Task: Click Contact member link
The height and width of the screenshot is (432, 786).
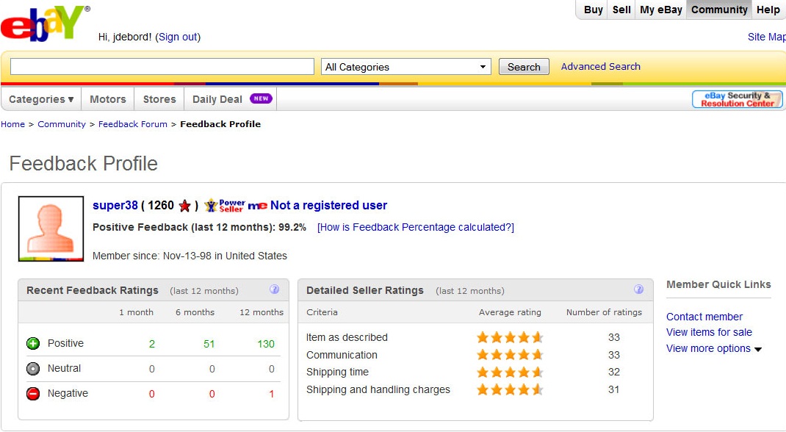Action: pos(704,317)
